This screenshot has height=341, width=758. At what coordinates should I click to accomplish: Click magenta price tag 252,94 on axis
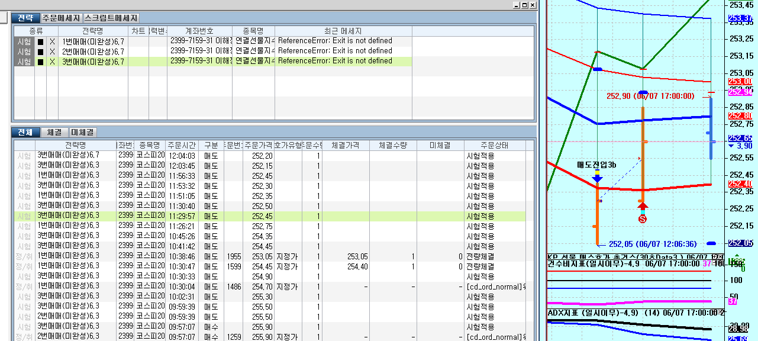pos(740,92)
